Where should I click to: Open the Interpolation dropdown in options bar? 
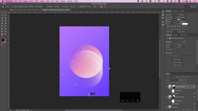90,7
